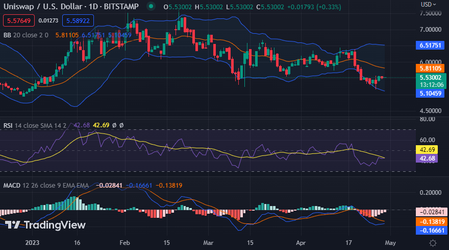The image size is (449, 250).
Task: Click the 7.00000 price axis label
Action: (431, 30)
